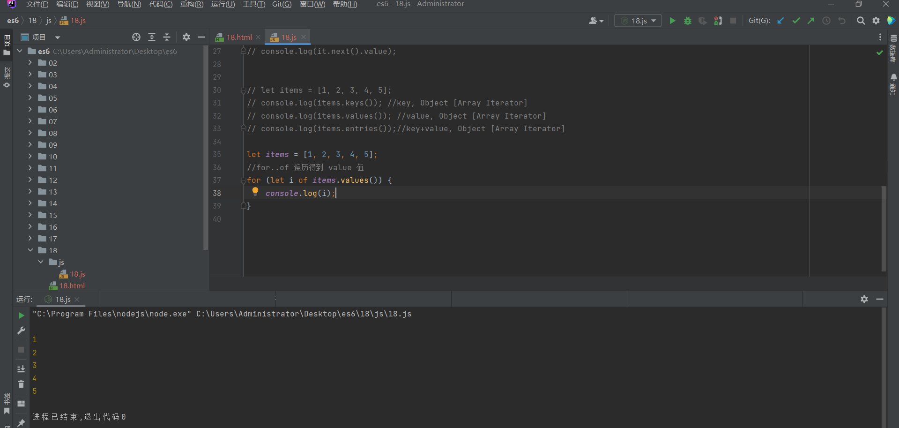Click the editor vertical scrollbar
Viewport: 899px width, 428px height.
pos(884,229)
